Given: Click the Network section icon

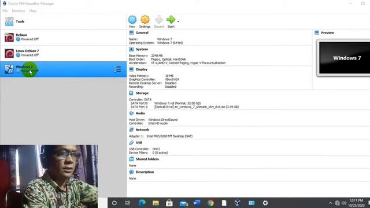Looking at the screenshot, I should [131, 129].
